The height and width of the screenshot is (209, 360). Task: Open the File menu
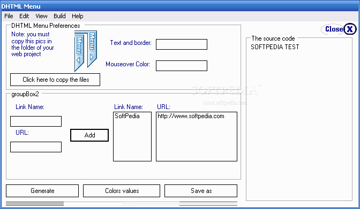(x=9, y=16)
